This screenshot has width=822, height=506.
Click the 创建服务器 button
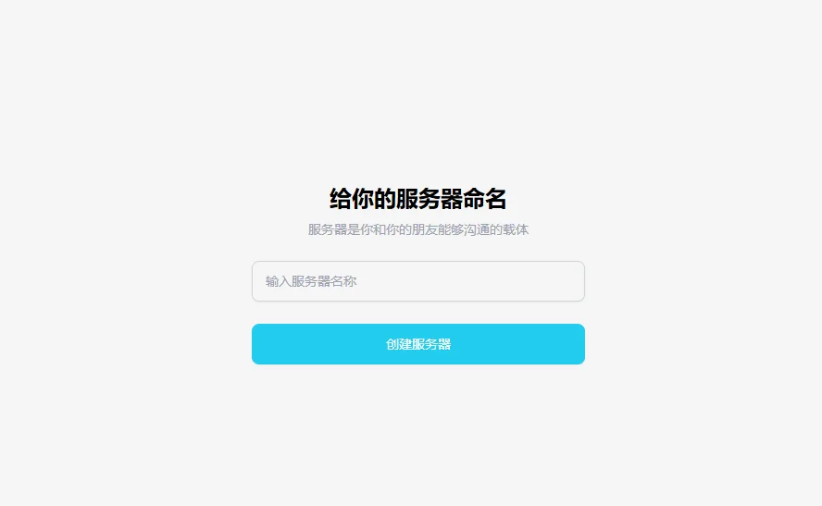pyautogui.click(x=417, y=344)
